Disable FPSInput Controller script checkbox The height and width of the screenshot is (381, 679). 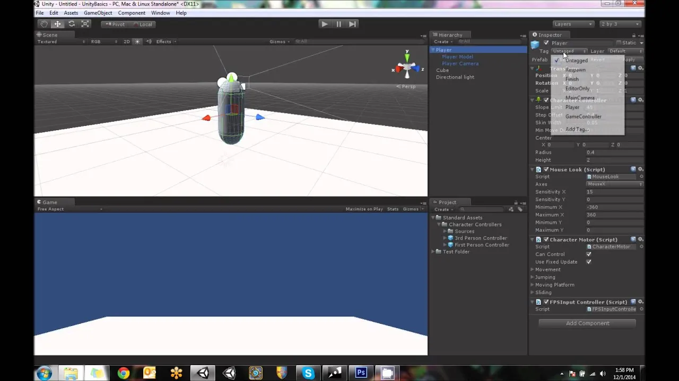tap(546, 302)
